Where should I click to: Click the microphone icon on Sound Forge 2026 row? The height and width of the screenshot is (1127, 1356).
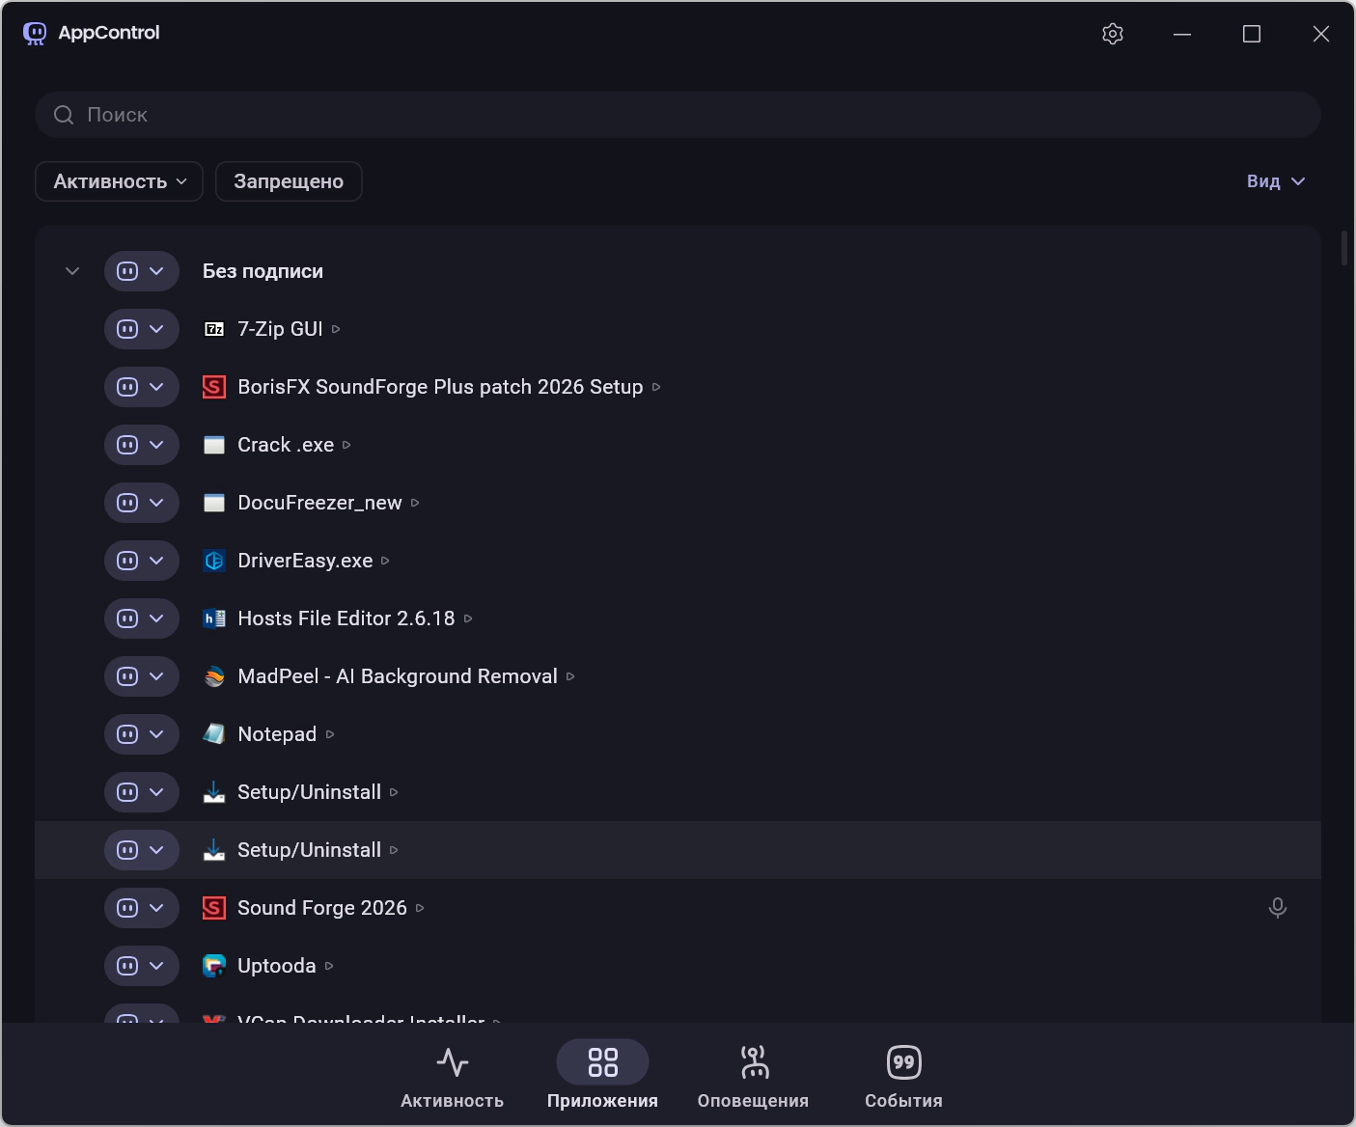click(1278, 908)
